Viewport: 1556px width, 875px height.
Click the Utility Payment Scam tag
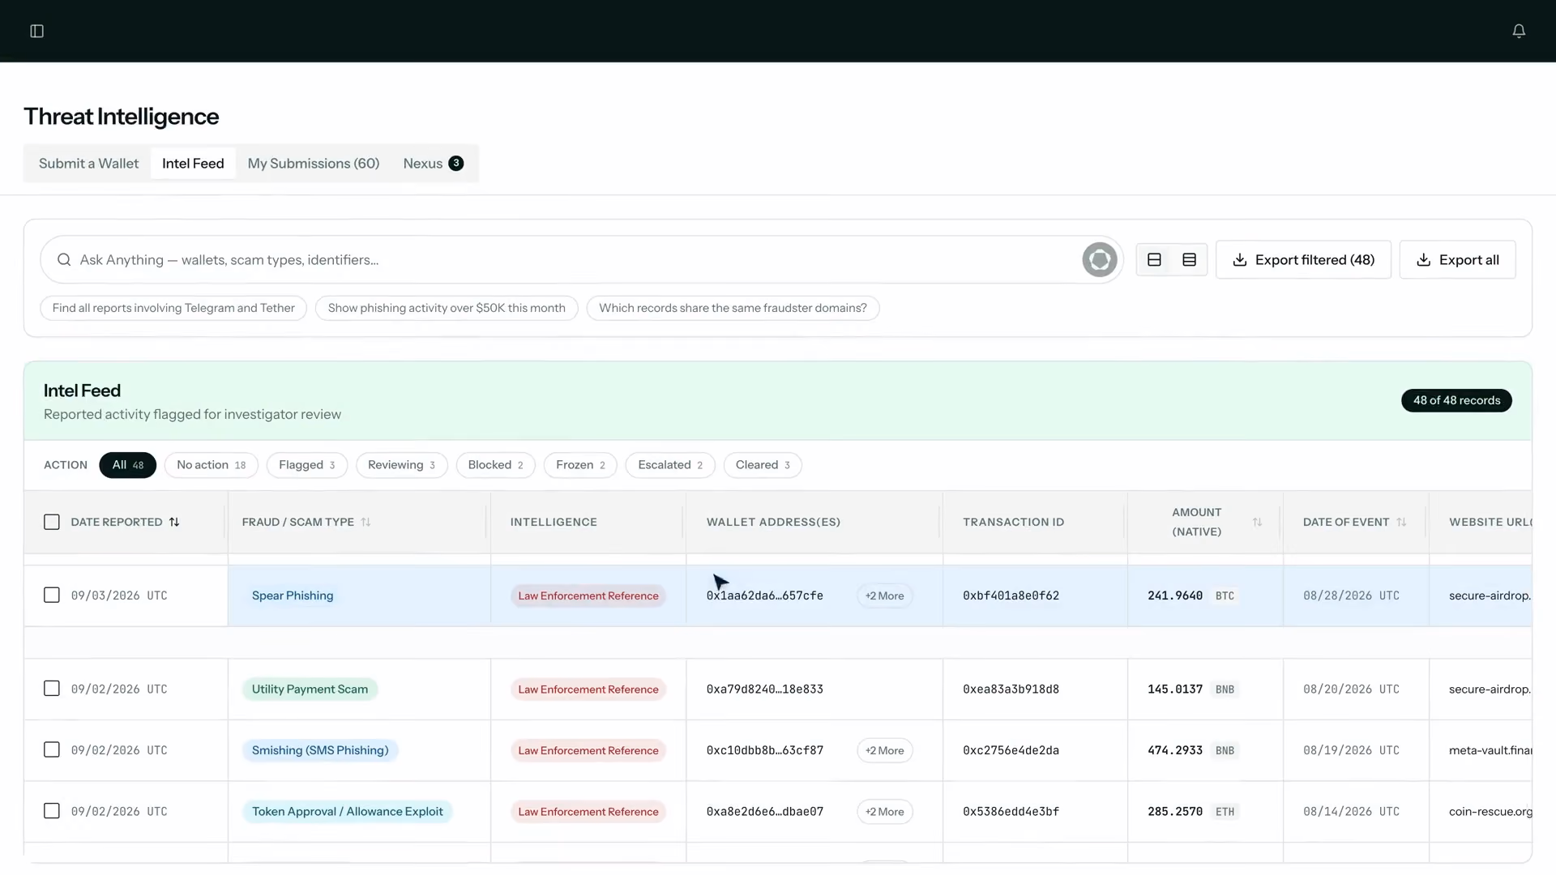point(310,689)
